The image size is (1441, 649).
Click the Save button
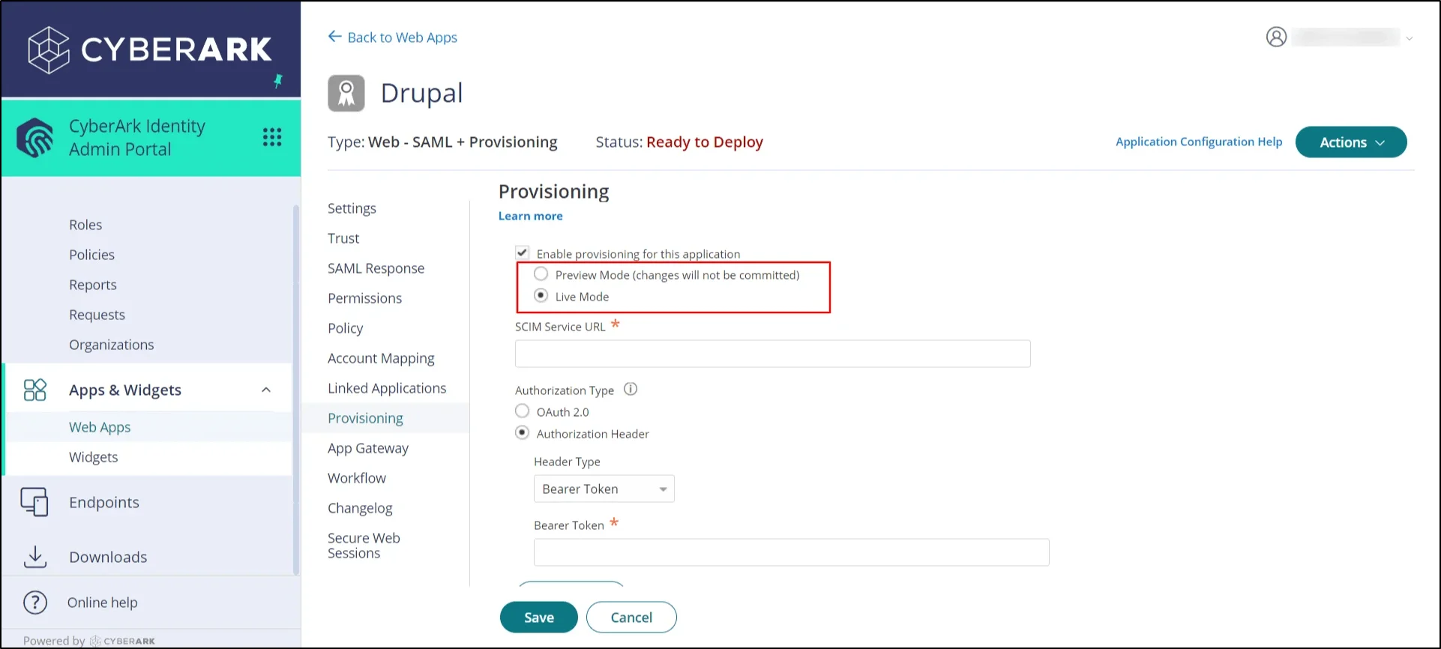(538, 617)
